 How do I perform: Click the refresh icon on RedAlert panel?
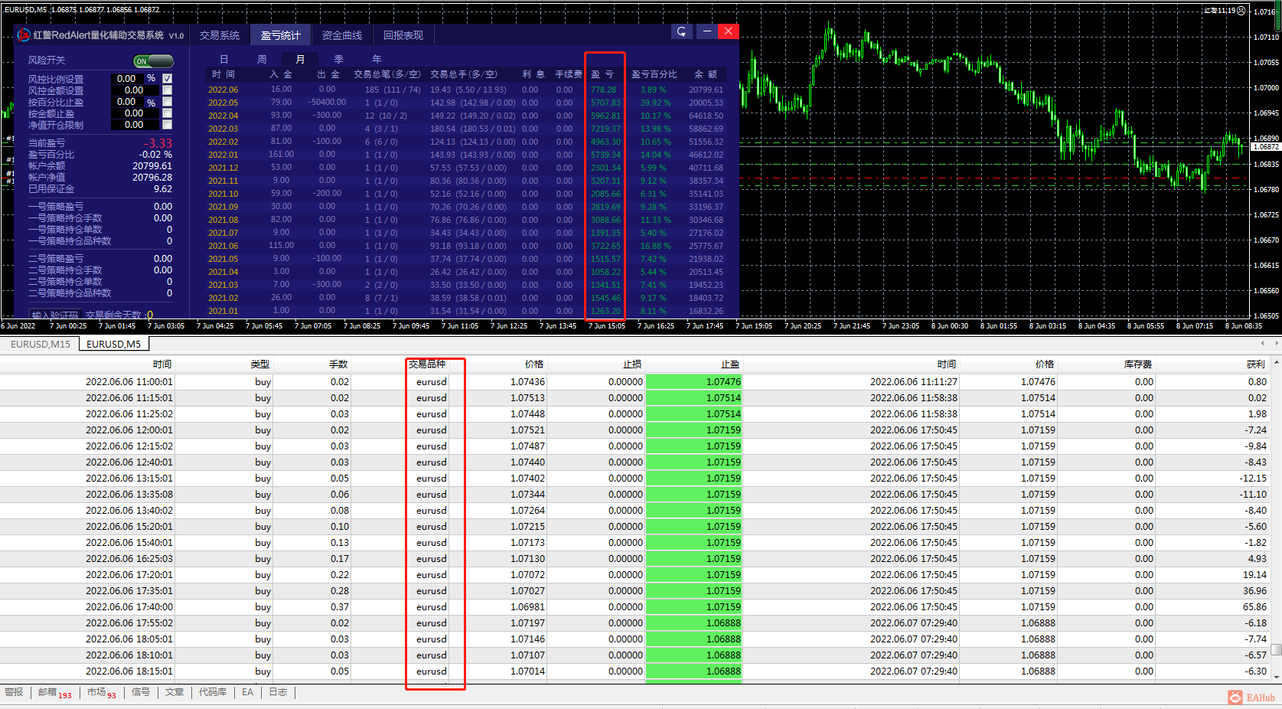(681, 31)
